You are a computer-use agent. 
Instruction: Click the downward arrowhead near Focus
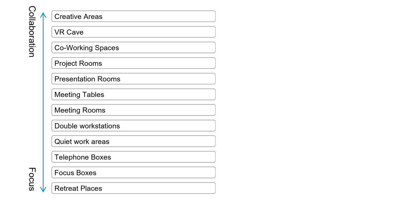click(43, 190)
